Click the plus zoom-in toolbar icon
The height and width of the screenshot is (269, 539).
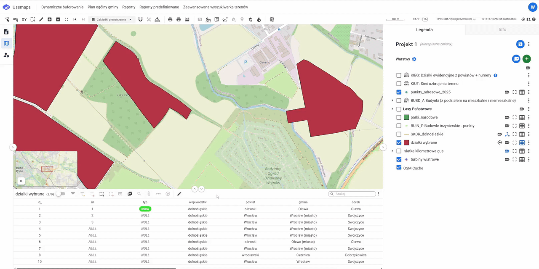[x=49, y=19]
